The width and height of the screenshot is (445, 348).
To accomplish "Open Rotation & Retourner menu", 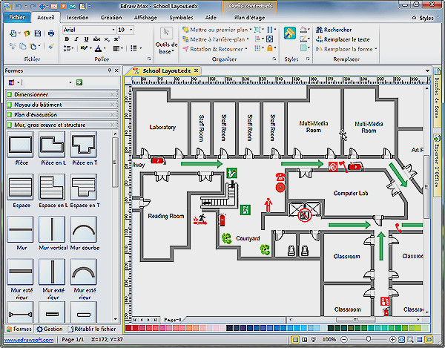I will 215,49.
